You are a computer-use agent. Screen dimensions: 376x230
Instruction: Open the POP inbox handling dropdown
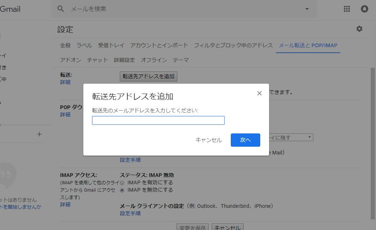(291, 137)
